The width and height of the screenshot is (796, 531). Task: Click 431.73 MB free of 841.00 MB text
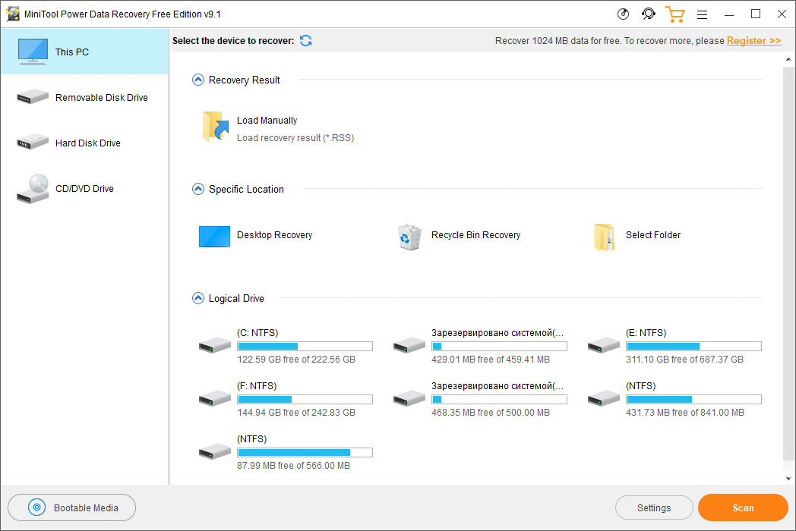(x=685, y=413)
